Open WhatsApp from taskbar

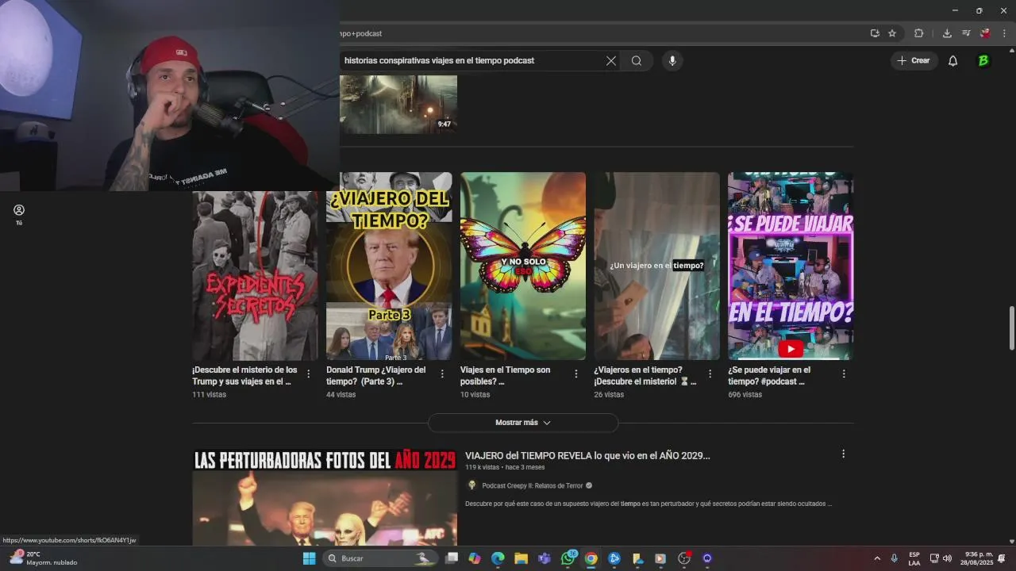(568, 558)
